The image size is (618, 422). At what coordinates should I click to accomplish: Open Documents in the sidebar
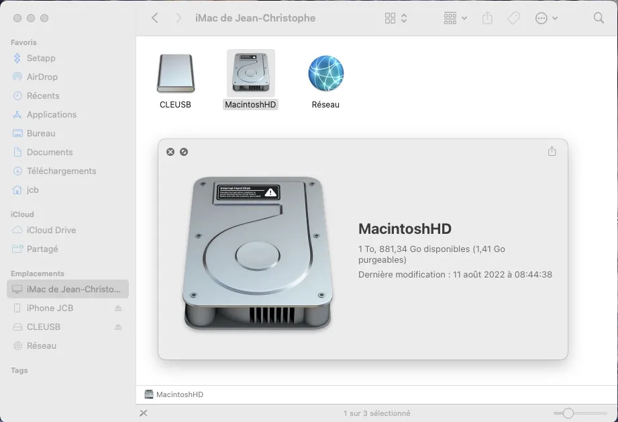(68, 153)
